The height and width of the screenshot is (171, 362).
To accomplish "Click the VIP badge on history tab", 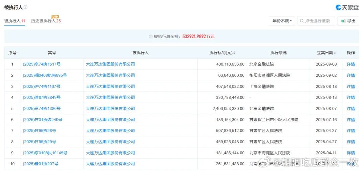I will pyautogui.click(x=55, y=17).
